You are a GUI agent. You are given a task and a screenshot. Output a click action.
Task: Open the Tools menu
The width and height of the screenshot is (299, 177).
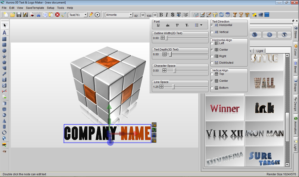(60, 8)
